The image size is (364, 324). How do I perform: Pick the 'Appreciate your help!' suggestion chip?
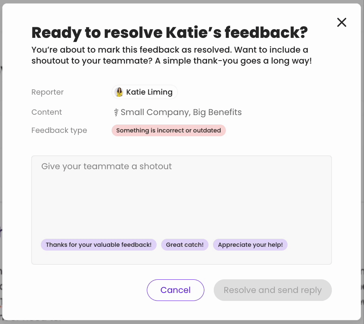[250, 245]
